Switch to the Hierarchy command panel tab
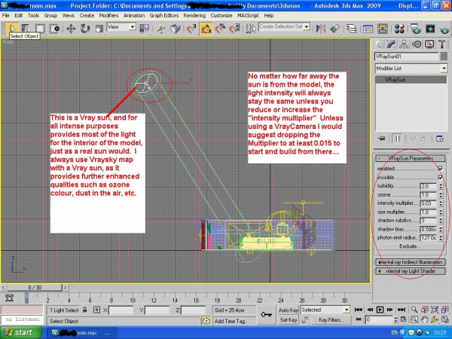452x339 pixels. click(x=404, y=44)
